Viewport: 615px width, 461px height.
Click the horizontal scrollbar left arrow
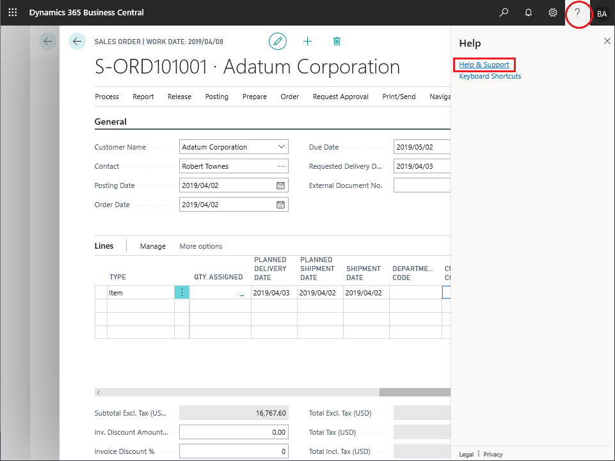(99, 393)
